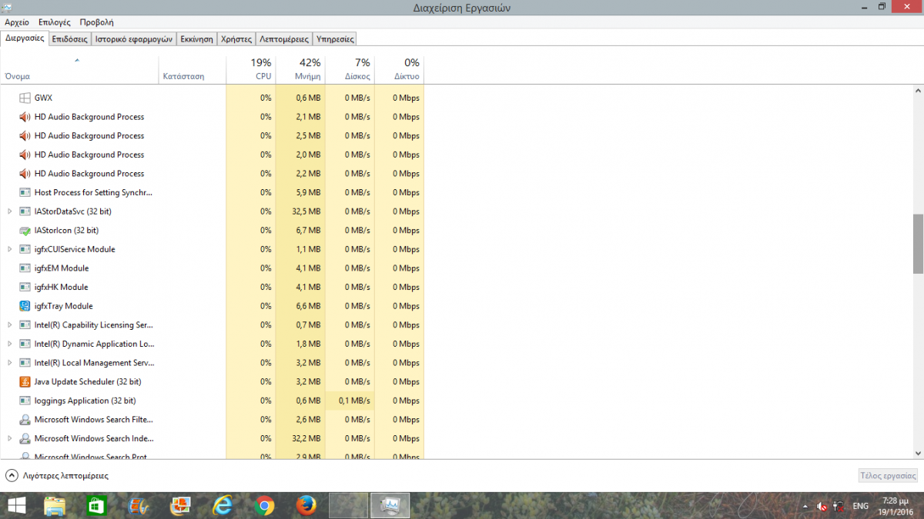The width and height of the screenshot is (924, 519).
Task: Launch Internet Explorer from the taskbar
Action: (223, 506)
